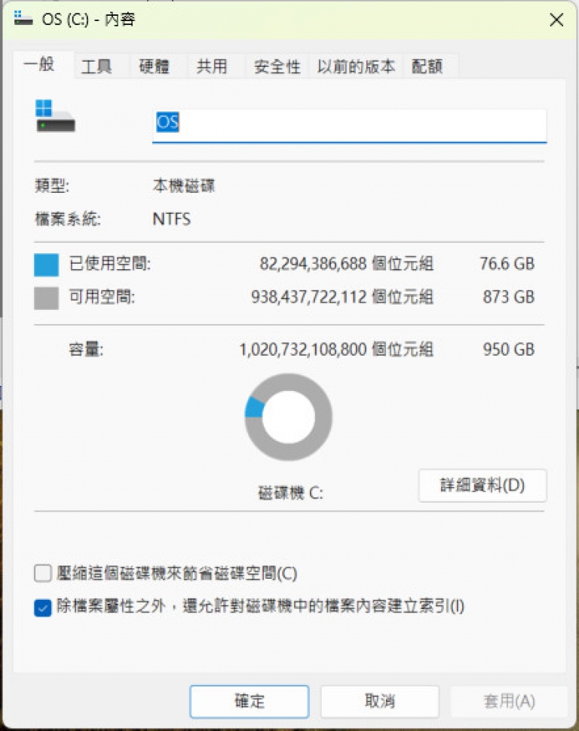Click the 詳細資料(D) button
Viewport: 579px width, 731px height.
pos(482,485)
